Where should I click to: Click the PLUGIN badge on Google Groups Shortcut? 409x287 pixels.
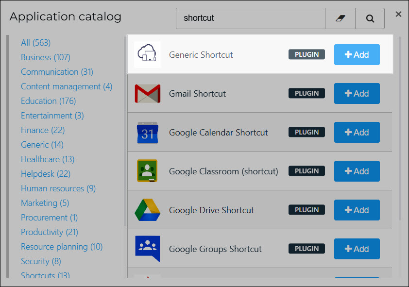pos(307,249)
